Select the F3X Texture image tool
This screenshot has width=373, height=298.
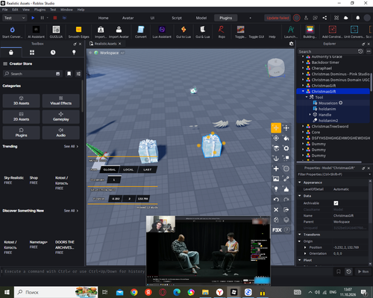pos(276,179)
